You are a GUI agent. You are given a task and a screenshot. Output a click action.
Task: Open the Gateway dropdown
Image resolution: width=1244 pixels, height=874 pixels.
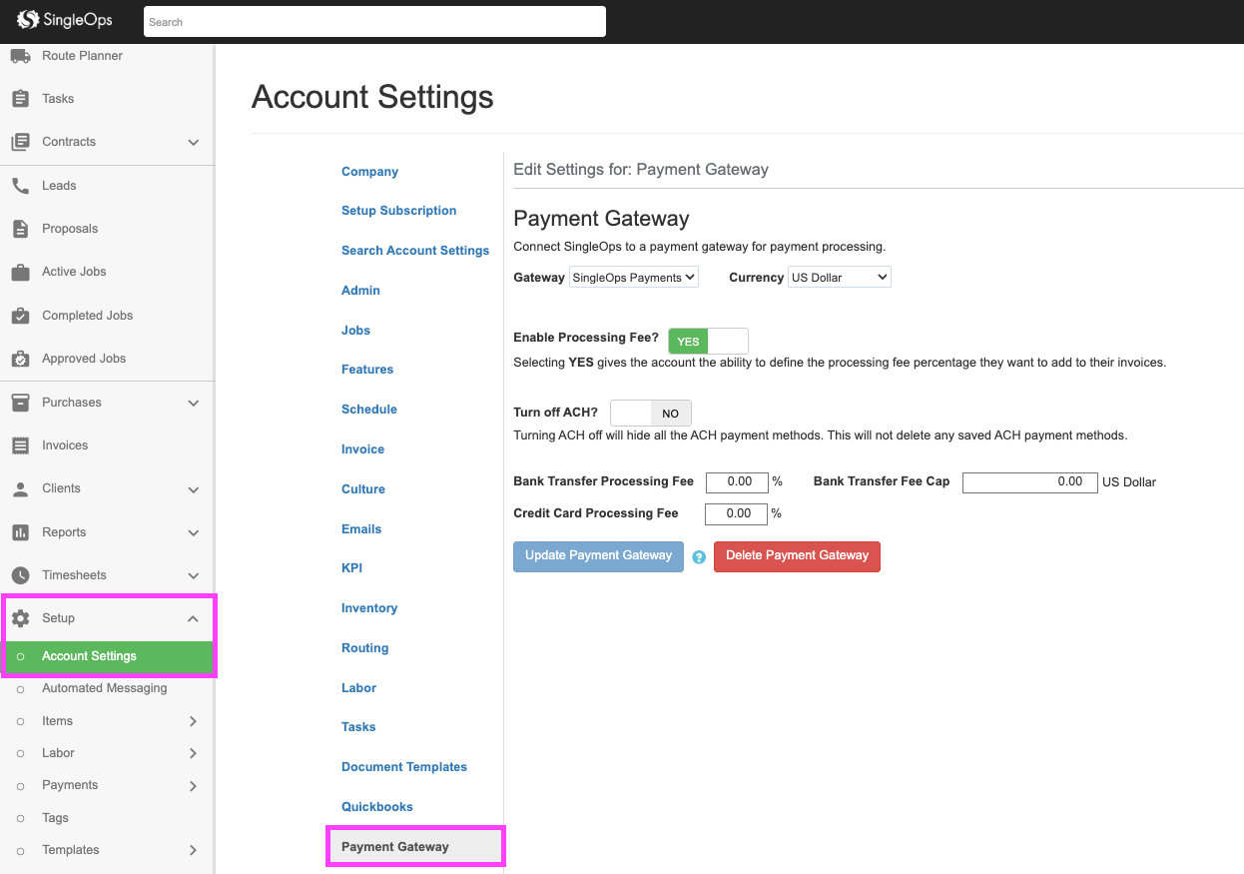(633, 278)
